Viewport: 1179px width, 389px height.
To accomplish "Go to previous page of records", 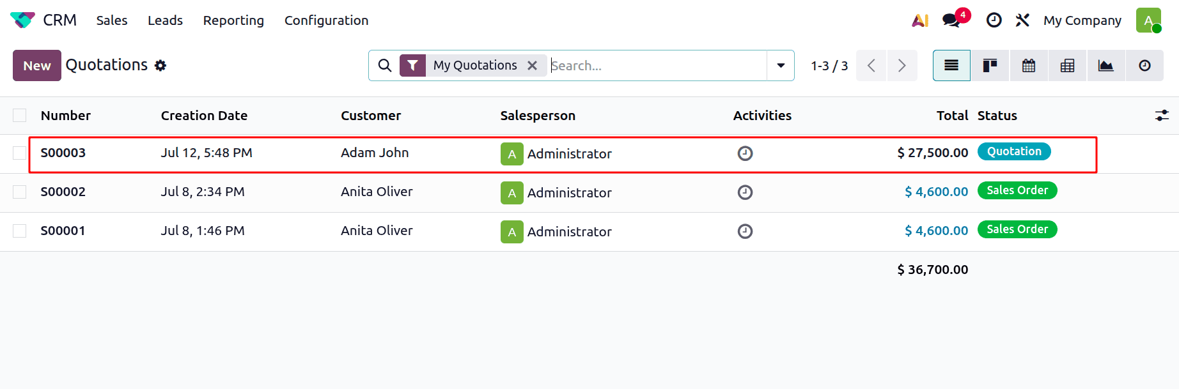I will (x=871, y=65).
